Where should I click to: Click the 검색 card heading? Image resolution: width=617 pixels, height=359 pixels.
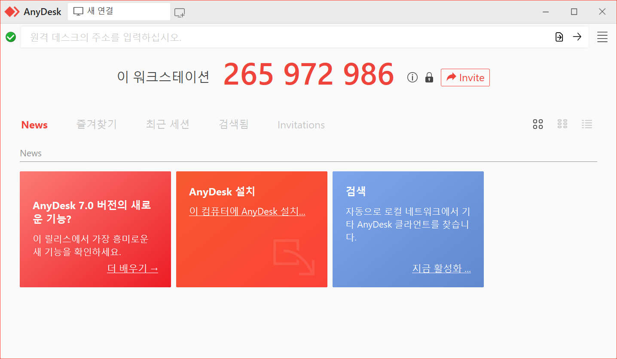coord(356,192)
